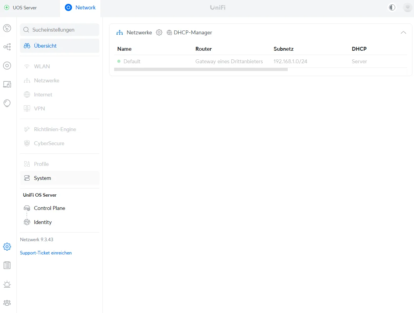The image size is (414, 313).
Task: Click the Router column header
Action: click(204, 49)
